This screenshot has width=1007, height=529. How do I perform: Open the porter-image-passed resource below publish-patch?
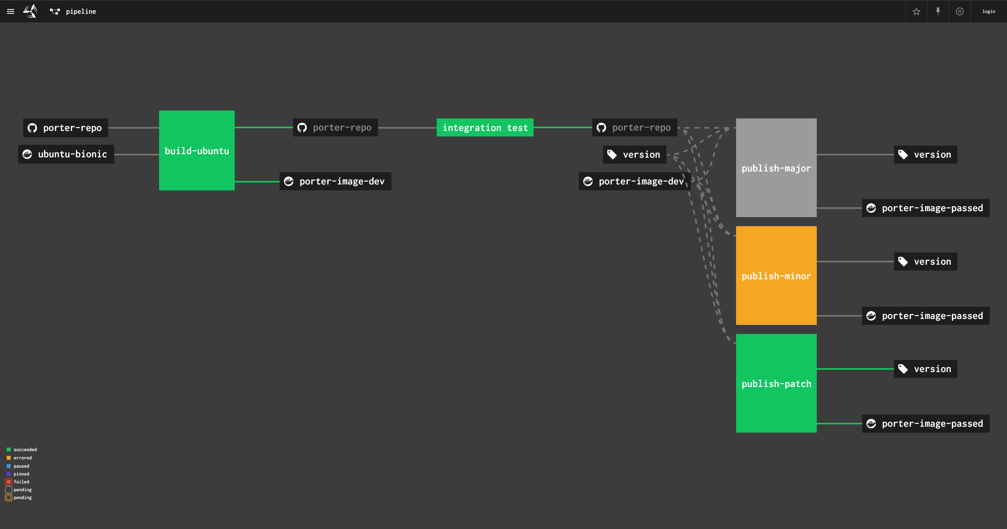(925, 424)
